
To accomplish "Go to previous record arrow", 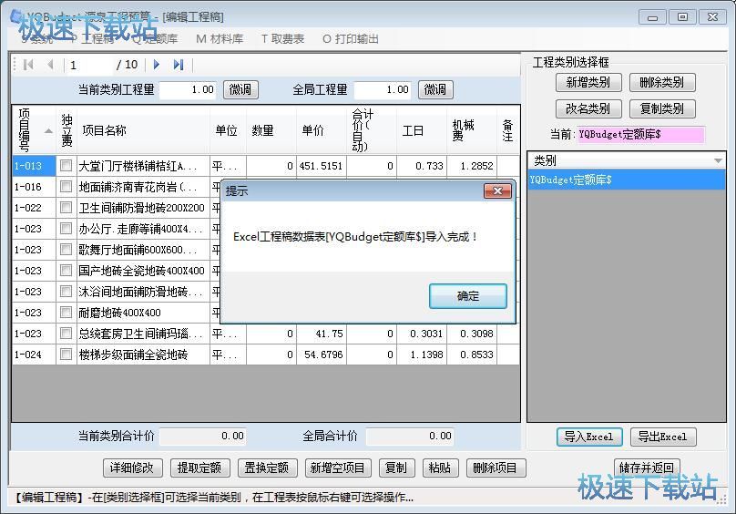I will (x=50, y=65).
